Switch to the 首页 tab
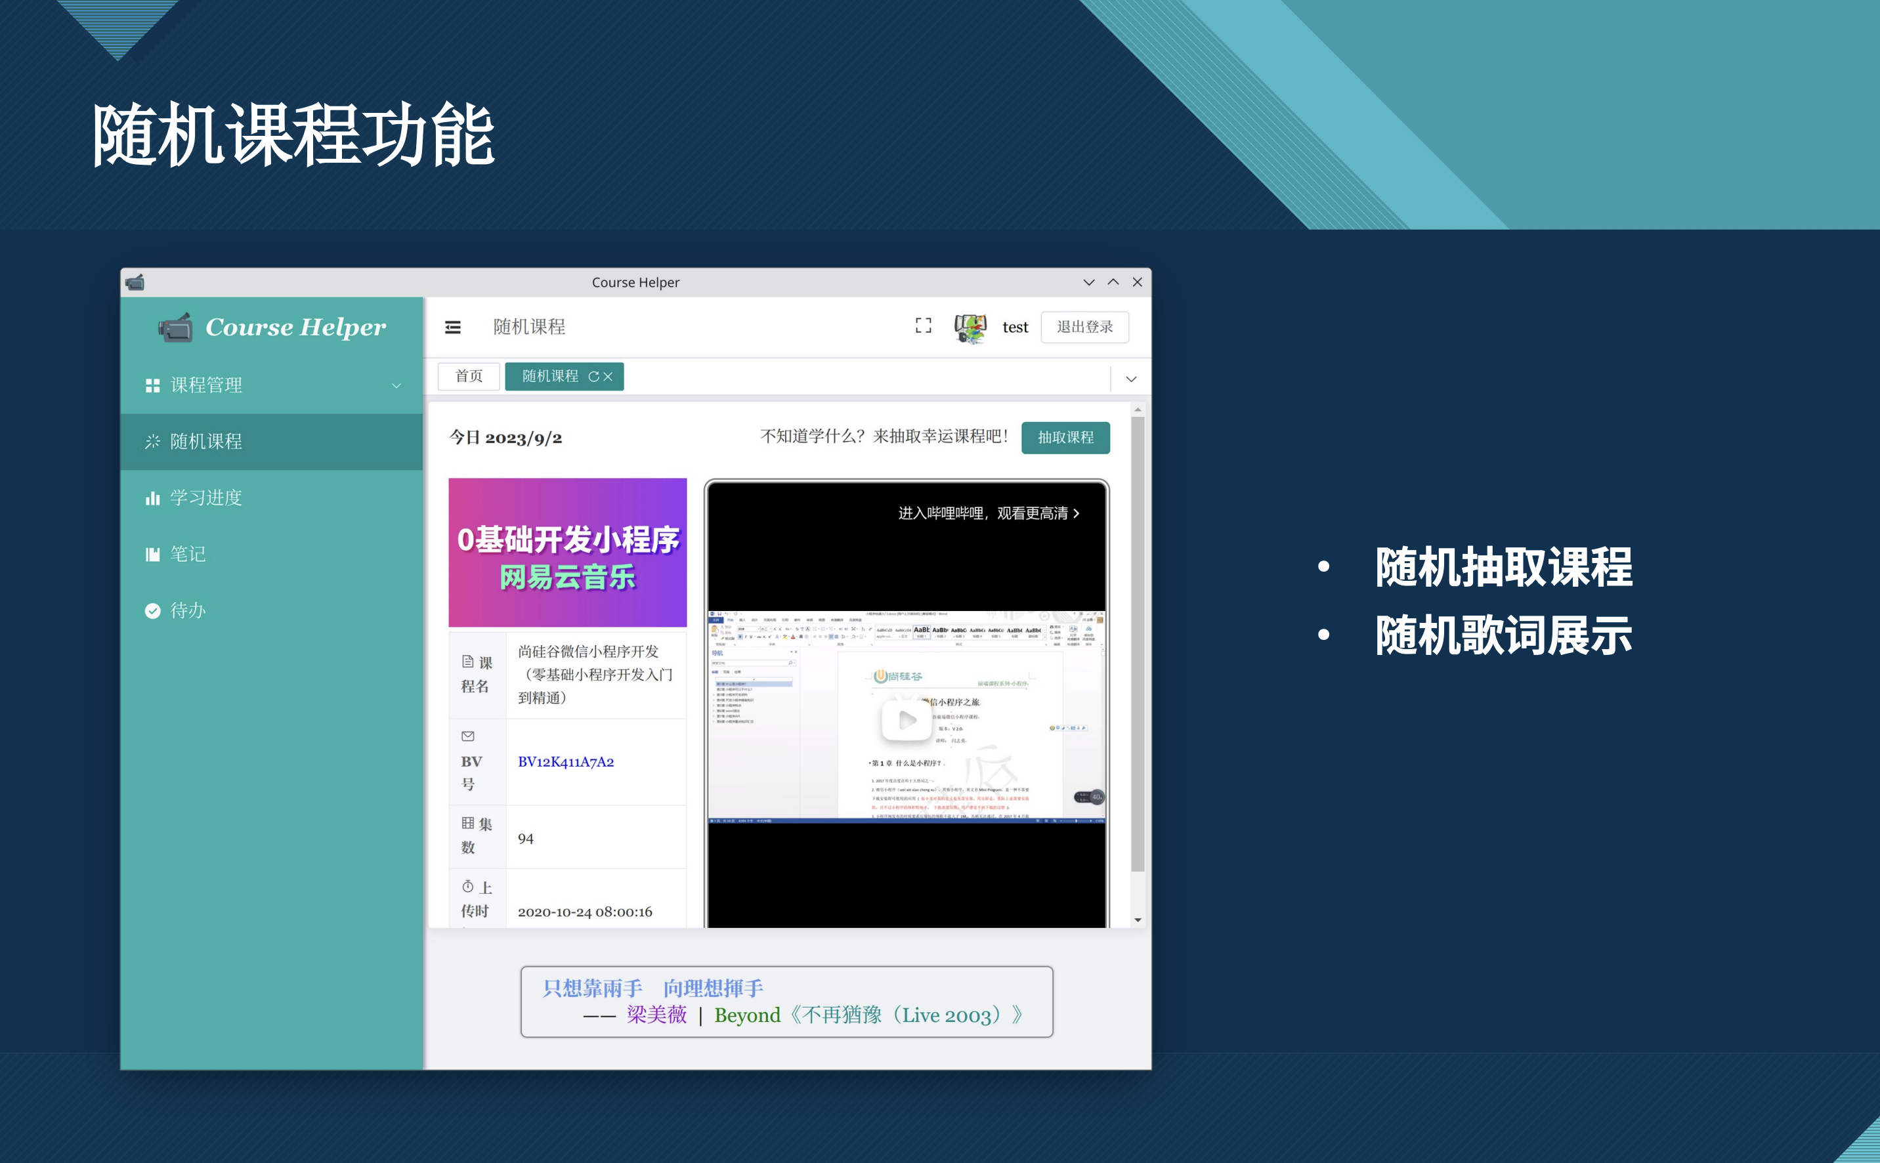1880x1163 pixels. point(469,376)
